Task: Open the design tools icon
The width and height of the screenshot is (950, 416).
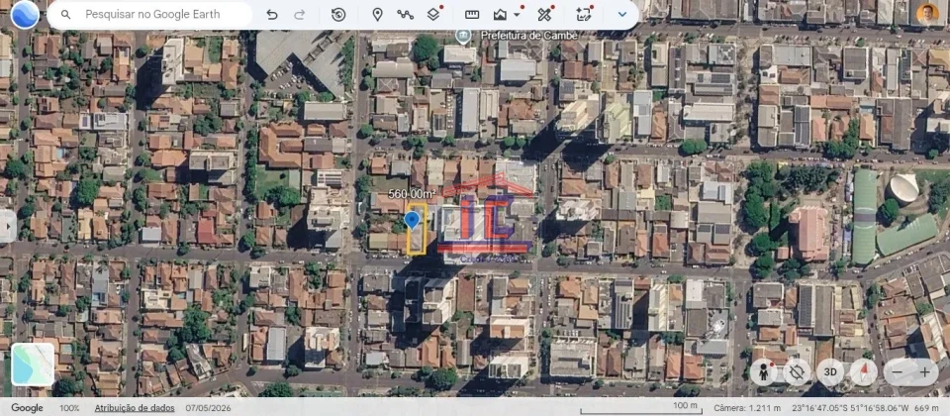Action: (544, 15)
